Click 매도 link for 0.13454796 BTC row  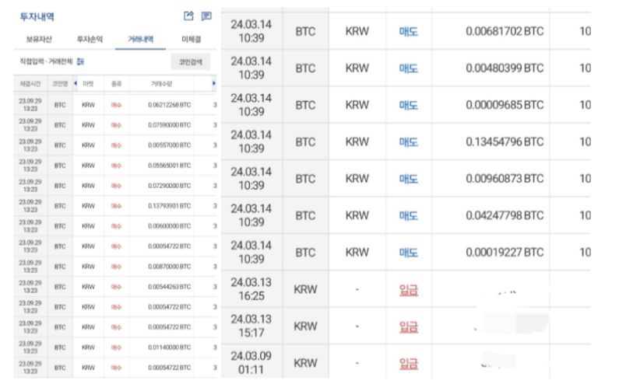(x=409, y=141)
